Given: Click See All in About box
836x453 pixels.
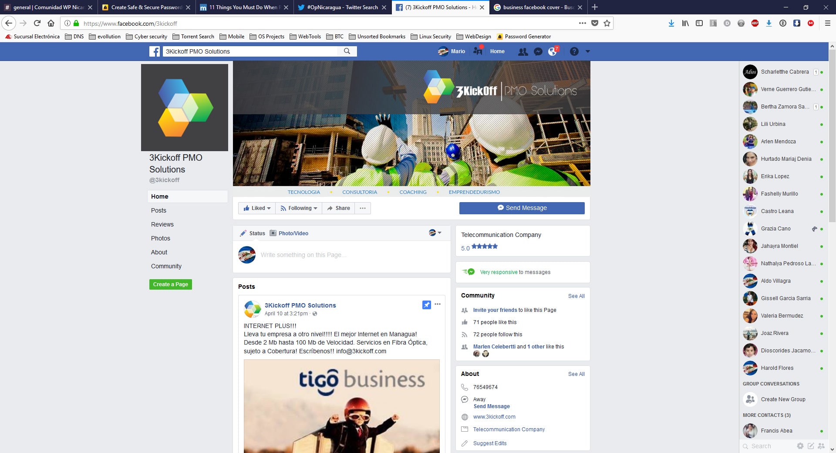Looking at the screenshot, I should click(576, 374).
